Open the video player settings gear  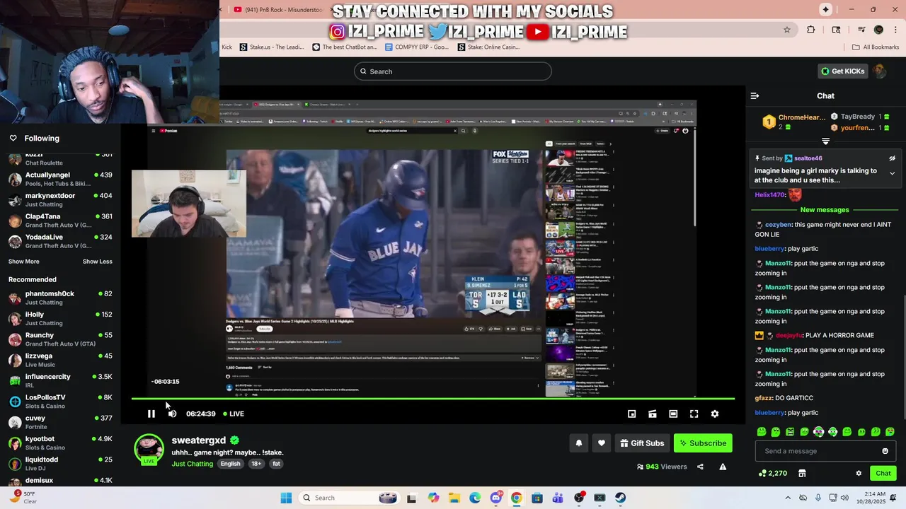click(715, 414)
